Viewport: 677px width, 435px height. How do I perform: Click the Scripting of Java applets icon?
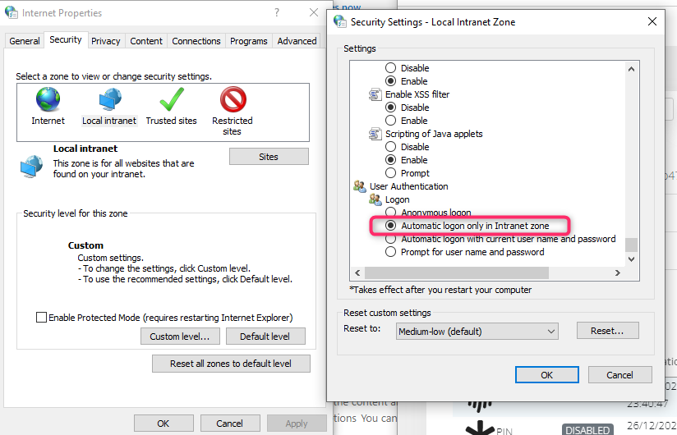375,134
